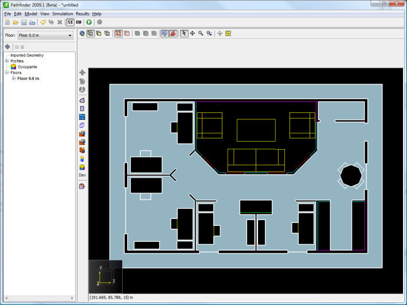Save the model using the floppy disk icon
The height and width of the screenshot is (305, 407).
tap(24, 22)
